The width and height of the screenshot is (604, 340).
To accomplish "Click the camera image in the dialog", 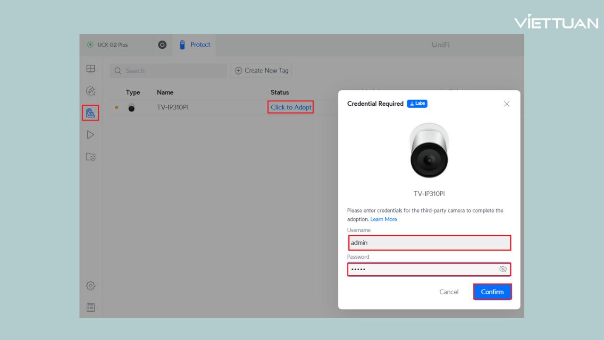I will coord(429,150).
